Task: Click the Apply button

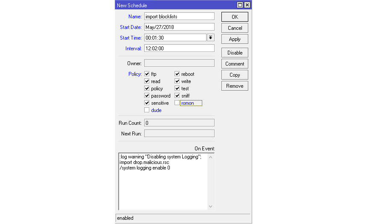Action: click(x=235, y=39)
